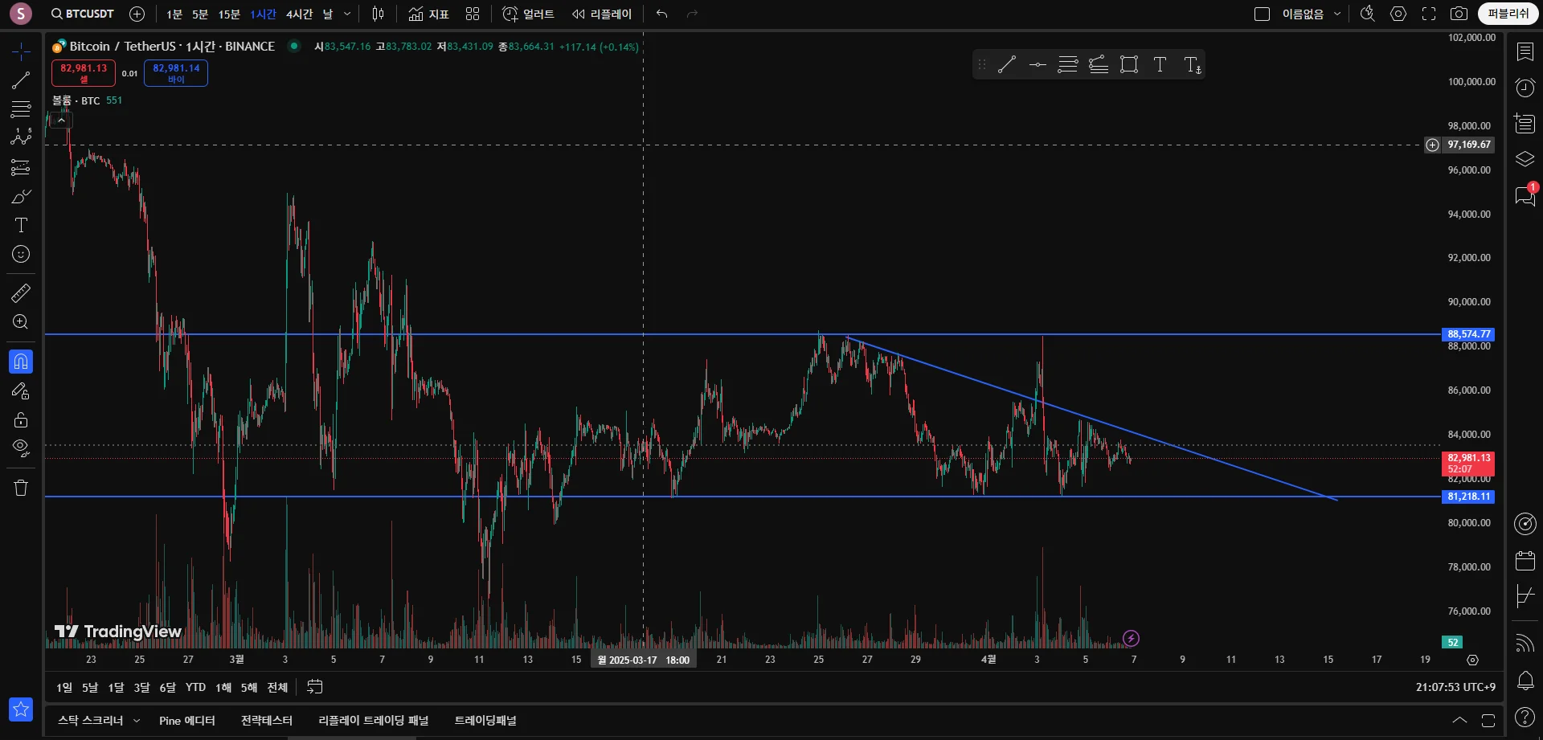1543x740 pixels.
Task: Expand the timeframe interval dropdown
Action: coord(347,14)
